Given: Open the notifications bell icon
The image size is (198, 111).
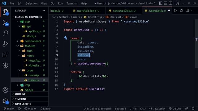Looking at the screenshot, I should (193, 109).
